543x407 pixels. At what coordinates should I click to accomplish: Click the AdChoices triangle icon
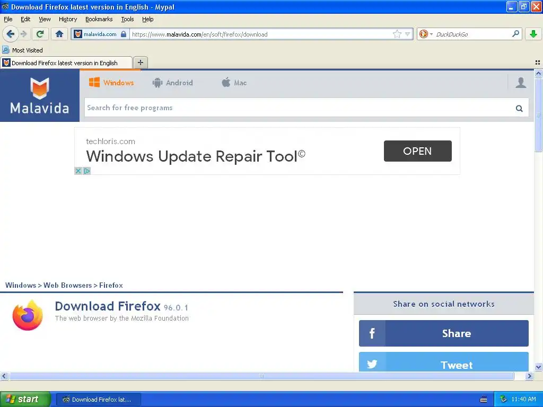pyautogui.click(x=86, y=171)
